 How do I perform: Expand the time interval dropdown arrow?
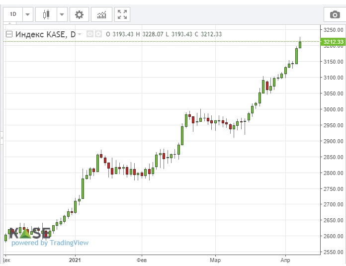[27, 14]
